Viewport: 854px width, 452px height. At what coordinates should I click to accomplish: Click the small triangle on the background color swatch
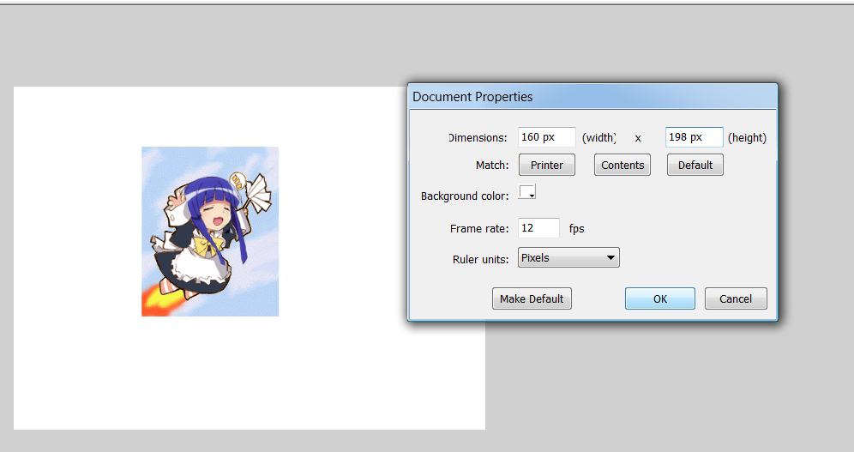[532, 196]
